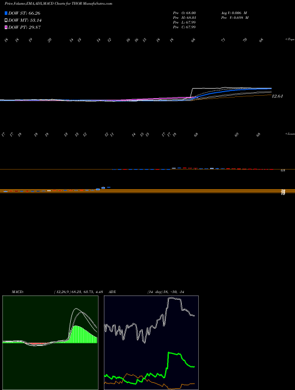Click the 12.61 EMA value label

pos(277,96)
